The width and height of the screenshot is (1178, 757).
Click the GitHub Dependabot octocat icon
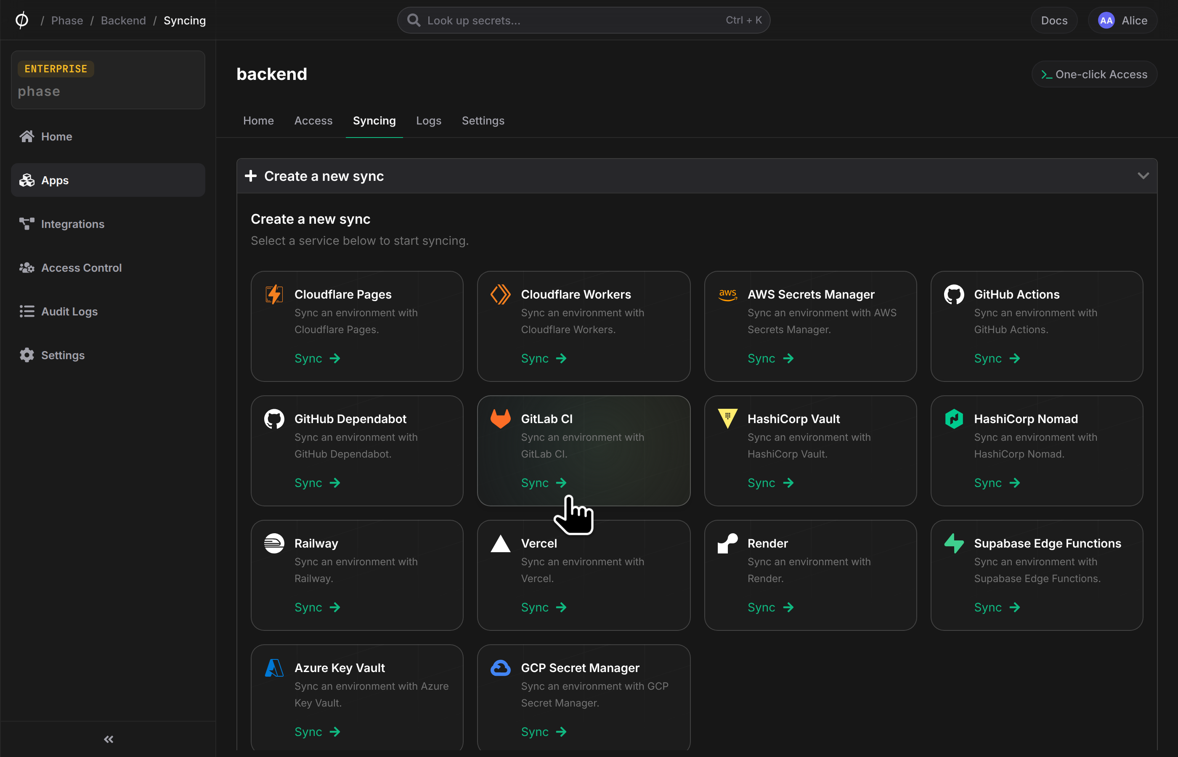pyautogui.click(x=274, y=419)
